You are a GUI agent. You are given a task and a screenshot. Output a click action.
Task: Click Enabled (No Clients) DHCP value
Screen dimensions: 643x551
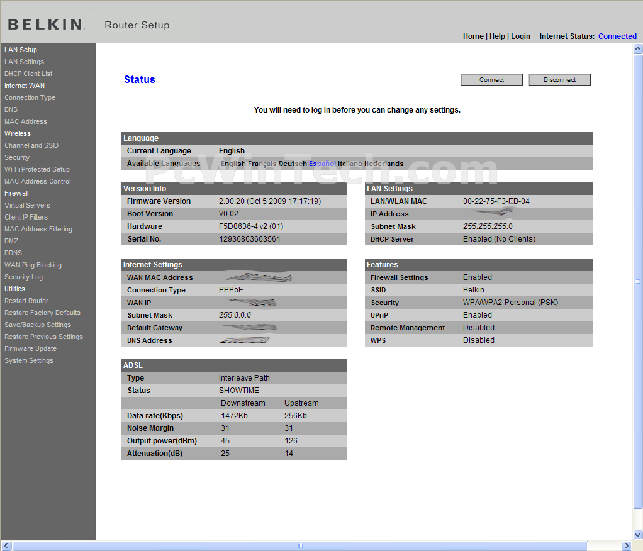coord(499,239)
